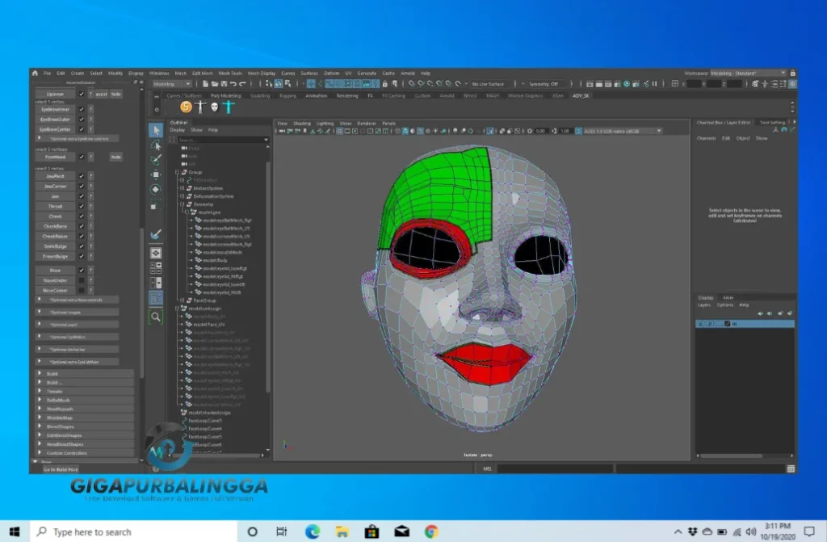Toggle visibility of the layer in Layer Editor
This screenshot has width=827, height=542.
(700, 322)
